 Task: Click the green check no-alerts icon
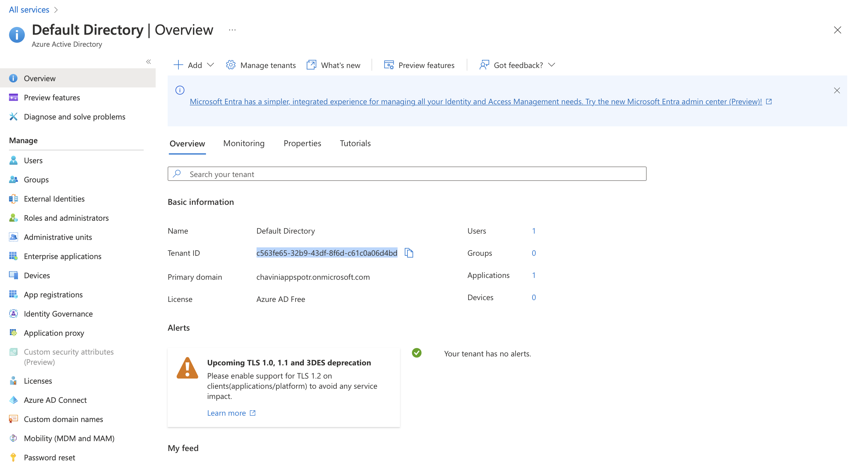416,353
